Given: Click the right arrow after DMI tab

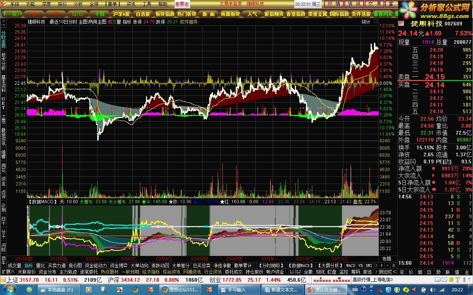Looking at the screenshot, I should 376,265.
